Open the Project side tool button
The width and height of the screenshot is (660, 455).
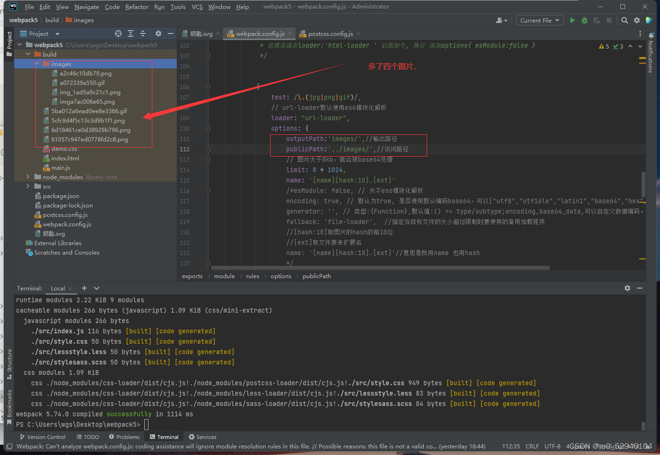(x=9, y=44)
